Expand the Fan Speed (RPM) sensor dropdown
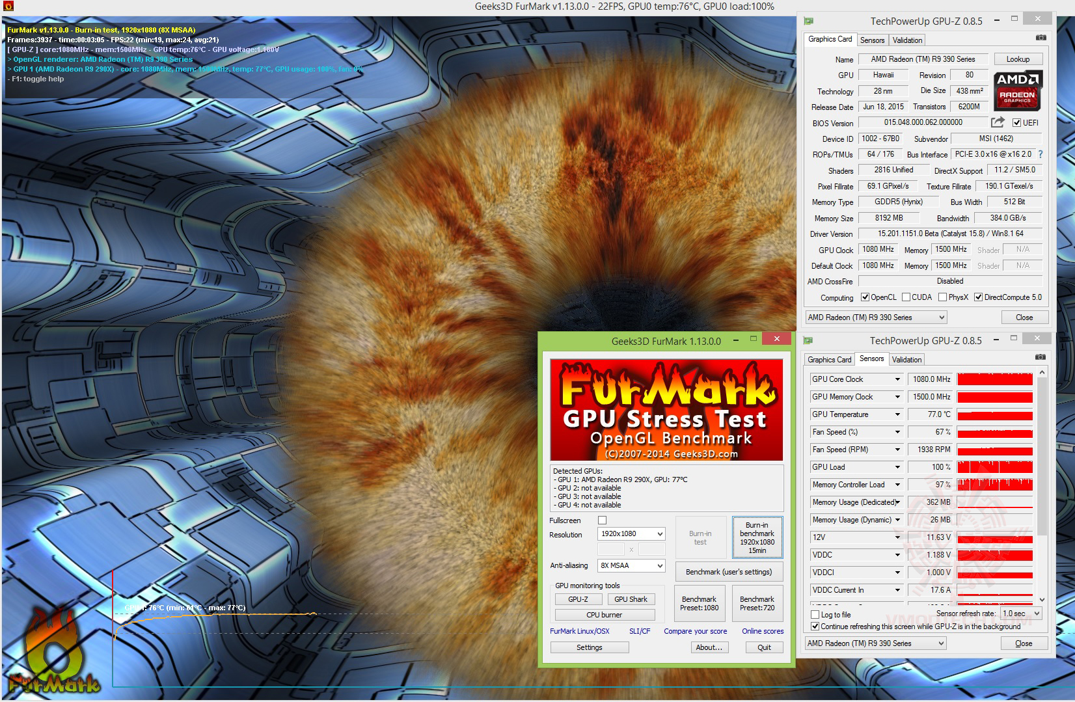Viewport: 1075px width, 702px height. (897, 450)
